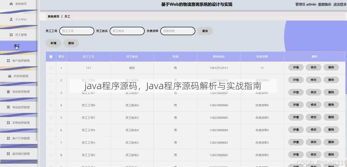Image resolution: width=347 pixels, height=167 pixels.
Task: Click the 删除 button below search fields
Action: [71, 43]
